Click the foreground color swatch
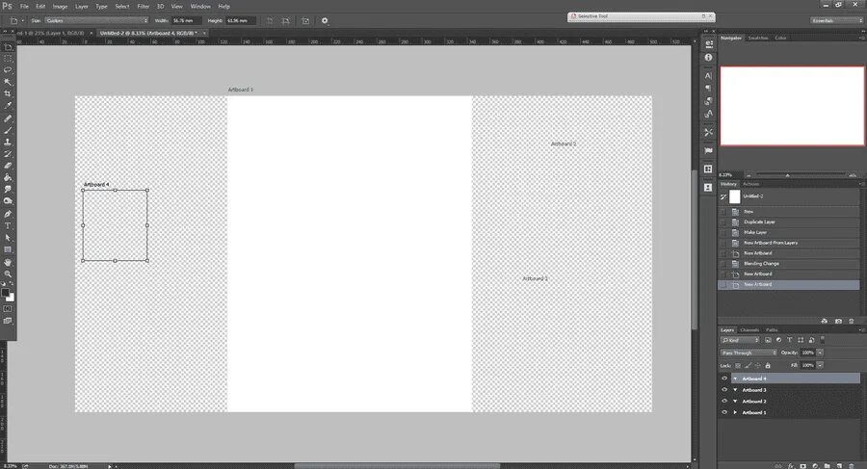867x469 pixels. [x=6, y=293]
